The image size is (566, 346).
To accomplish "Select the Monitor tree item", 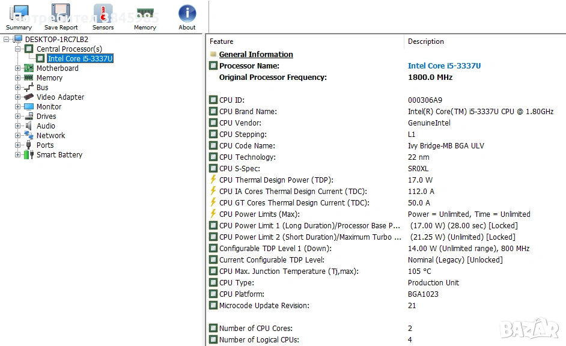I will coord(49,107).
